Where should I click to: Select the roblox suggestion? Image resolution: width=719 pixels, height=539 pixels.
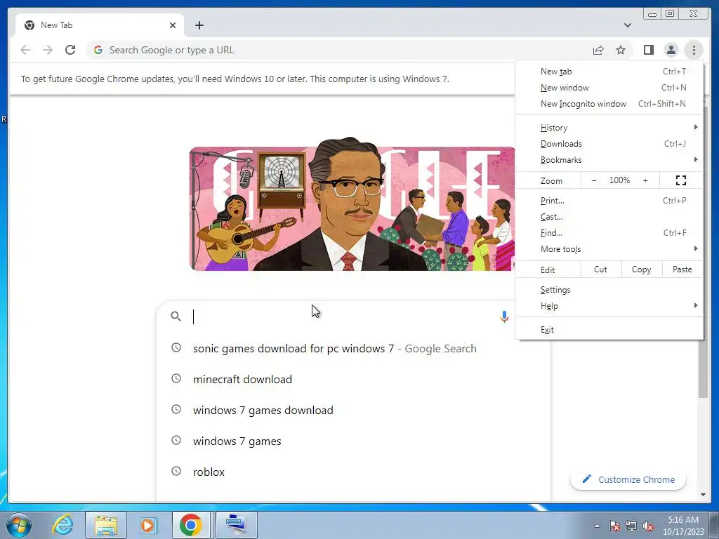[x=353, y=472]
